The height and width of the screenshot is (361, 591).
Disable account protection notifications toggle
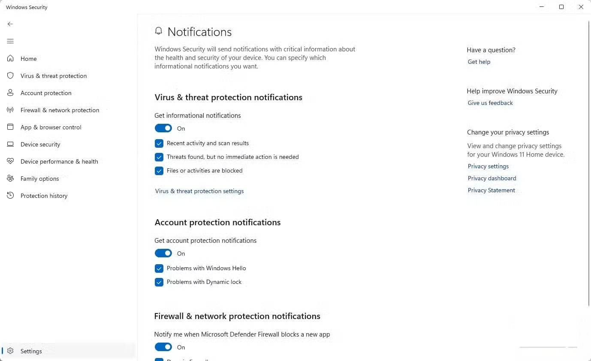coord(163,254)
